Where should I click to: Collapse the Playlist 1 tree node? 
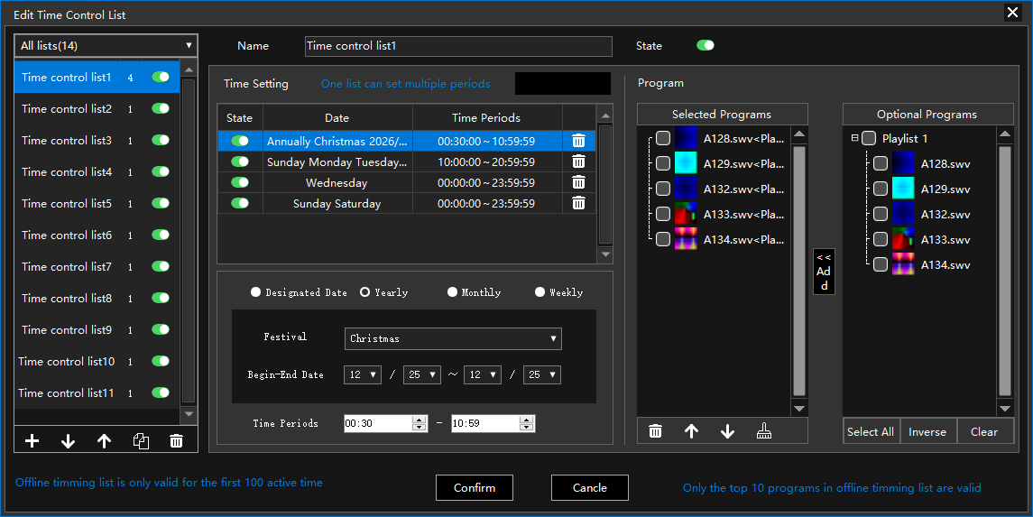pos(854,138)
